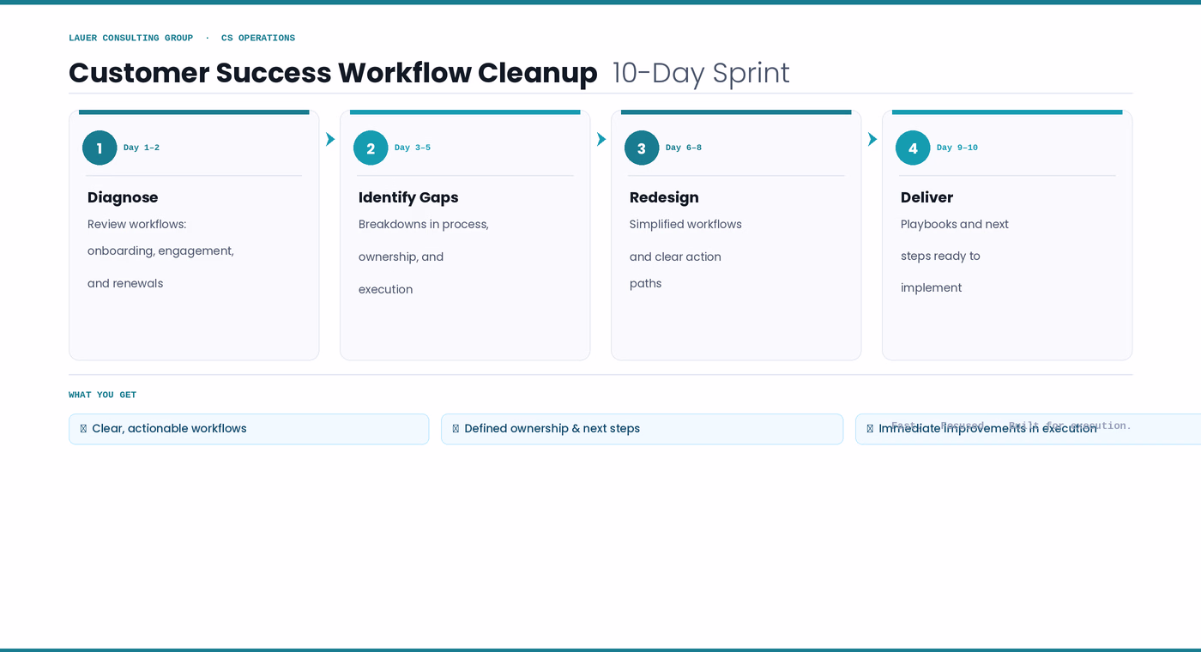Click the glyph before "Defined ownership & next steps"
Viewport: 1201px width, 652px height.
(456, 429)
